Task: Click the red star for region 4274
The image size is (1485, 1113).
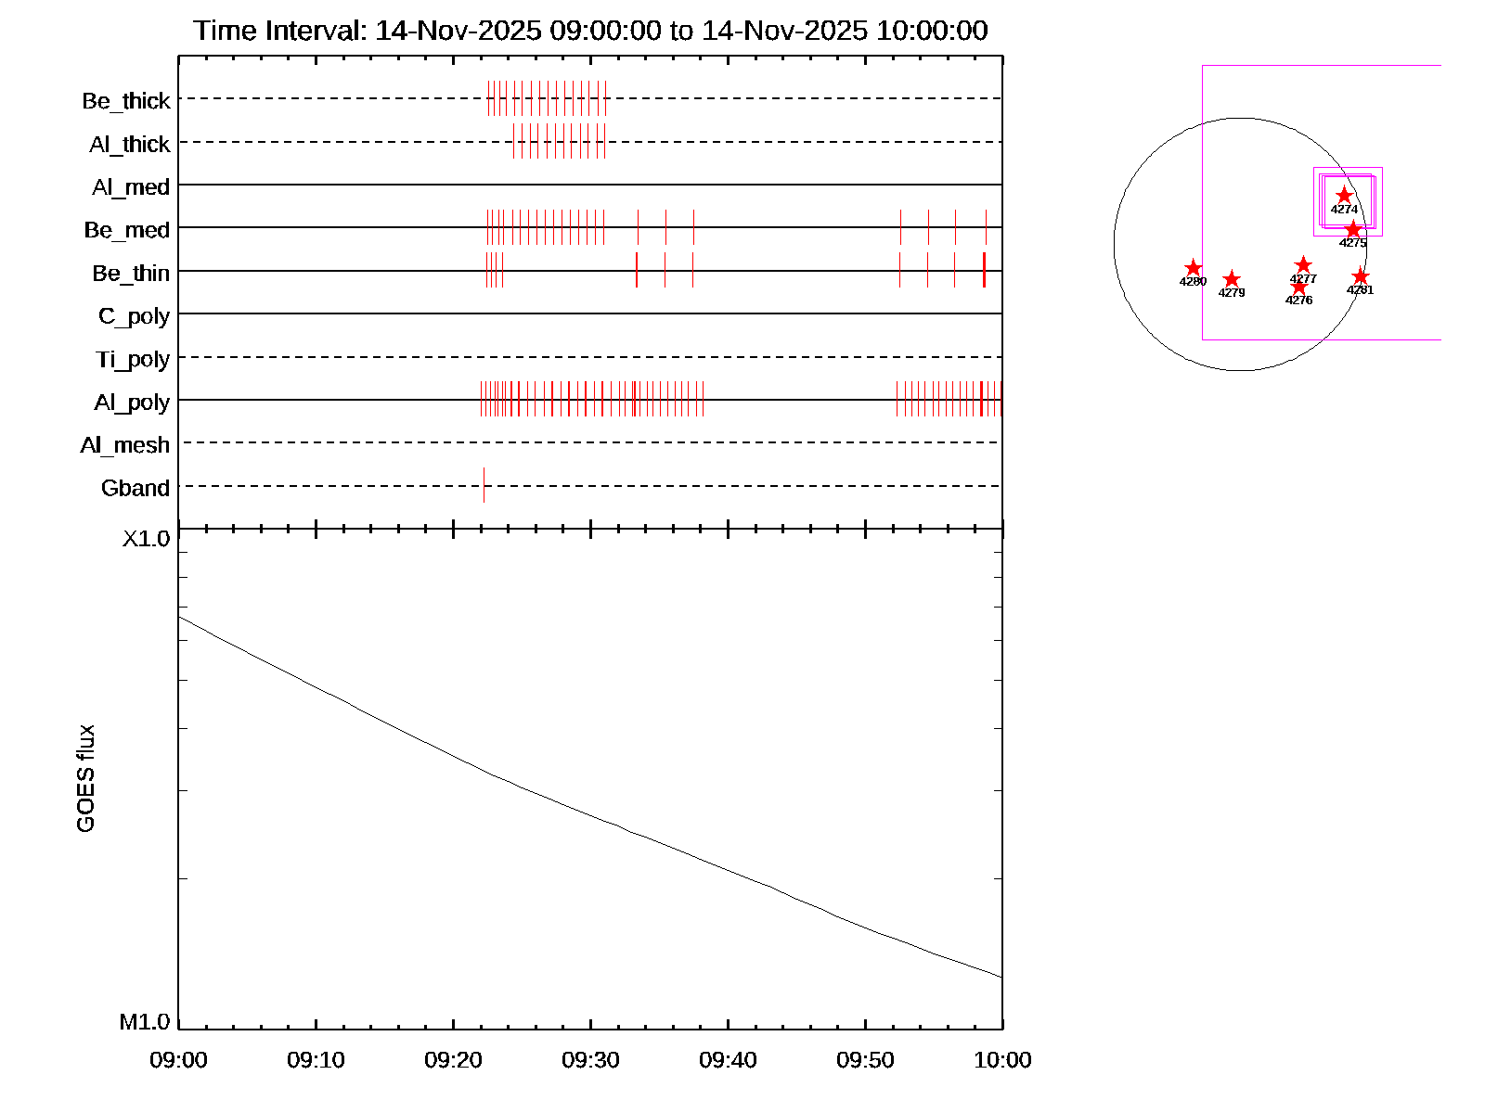Action: pyautogui.click(x=1344, y=196)
